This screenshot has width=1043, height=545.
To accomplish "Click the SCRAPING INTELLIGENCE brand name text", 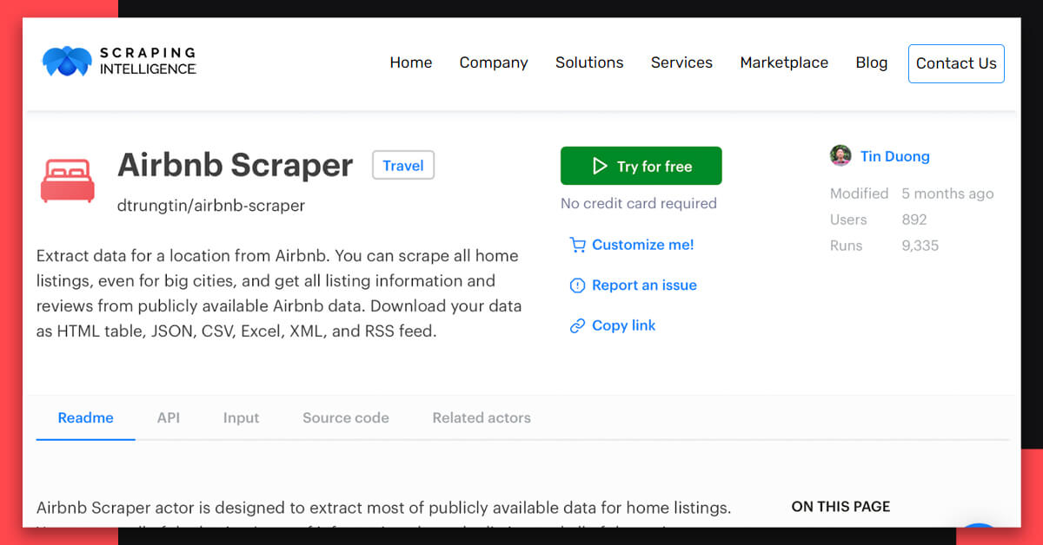I will tap(148, 61).
